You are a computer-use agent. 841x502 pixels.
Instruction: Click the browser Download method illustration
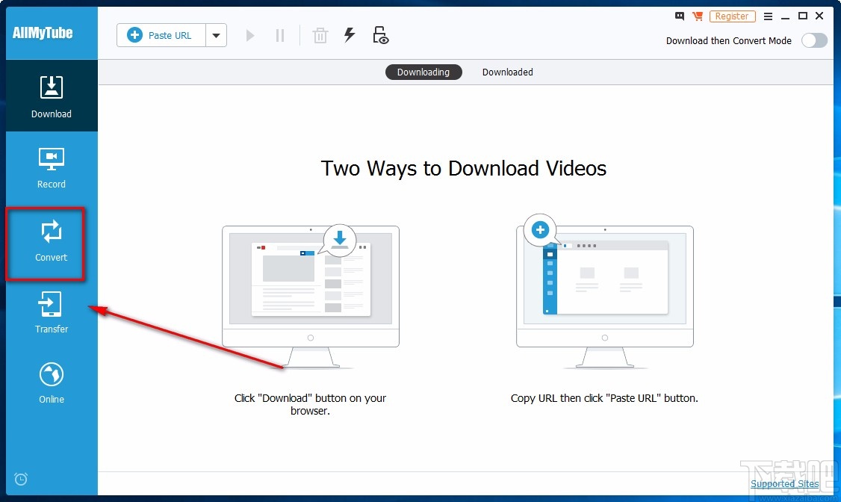[x=311, y=296]
